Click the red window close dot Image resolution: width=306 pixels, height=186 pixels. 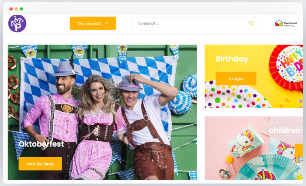point(10,9)
